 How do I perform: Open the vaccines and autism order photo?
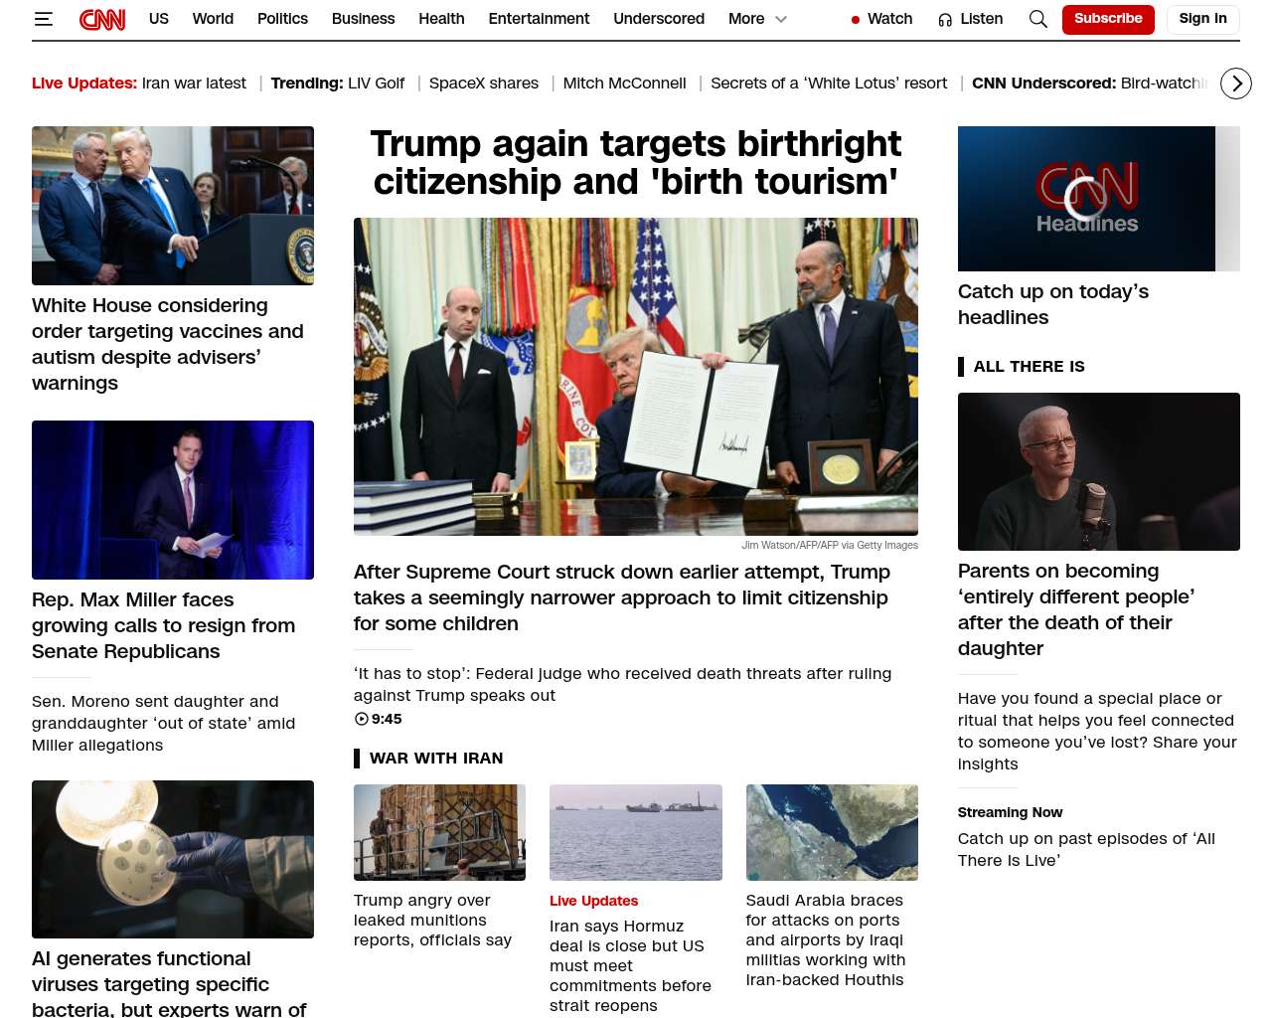pyautogui.click(x=173, y=206)
